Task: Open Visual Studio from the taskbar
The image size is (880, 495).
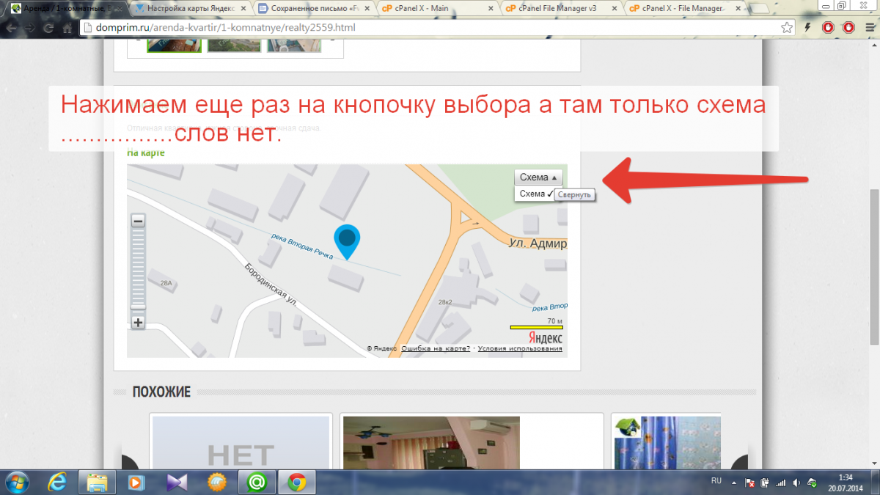Action: pyautogui.click(x=177, y=482)
